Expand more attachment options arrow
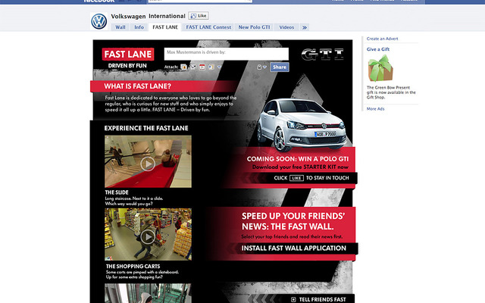Image resolution: width=485 pixels, height=303 pixels. point(219,67)
